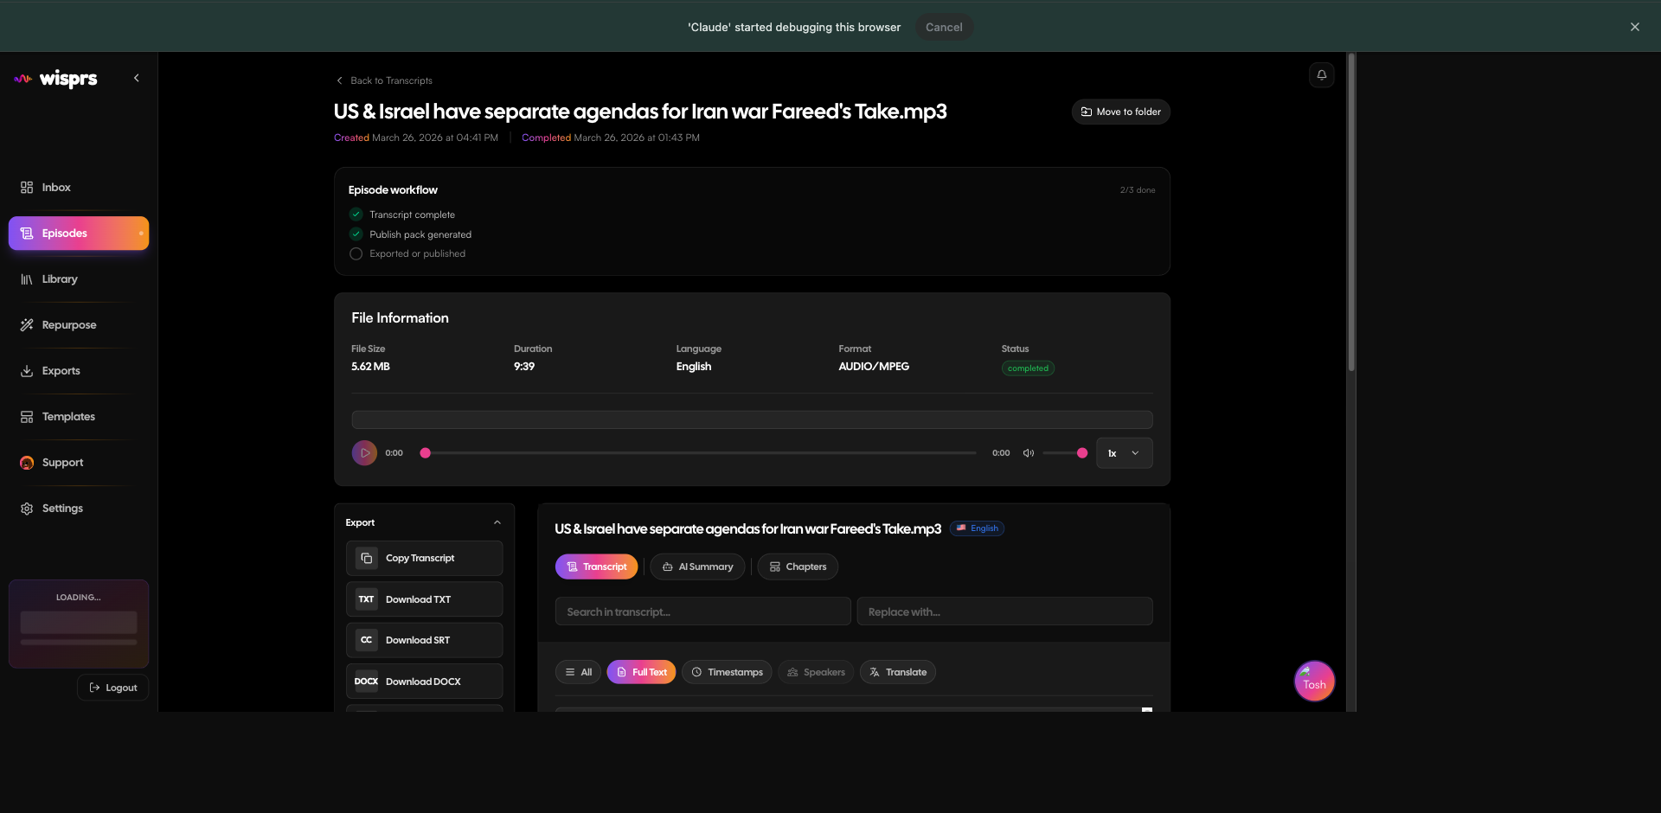Mute audio using the speaker icon
The image size is (1661, 813).
pos(1029,453)
